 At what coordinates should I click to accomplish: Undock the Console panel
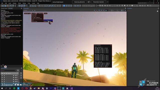pos(22,8)
